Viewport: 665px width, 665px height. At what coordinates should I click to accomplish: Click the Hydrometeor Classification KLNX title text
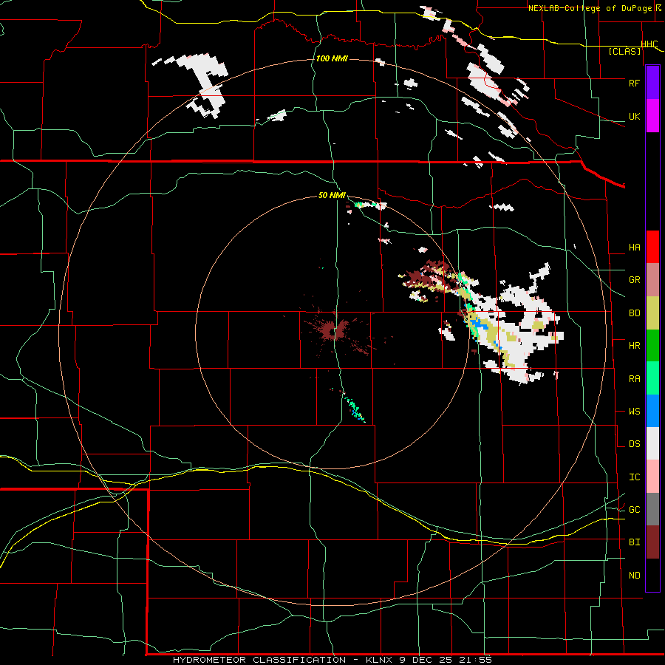[332, 660]
